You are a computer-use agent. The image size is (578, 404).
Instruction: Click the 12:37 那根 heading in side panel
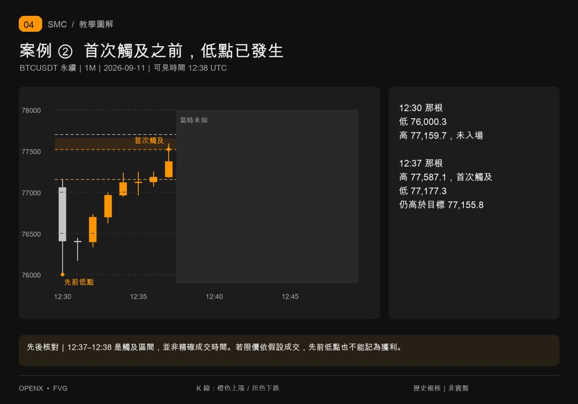click(x=421, y=164)
